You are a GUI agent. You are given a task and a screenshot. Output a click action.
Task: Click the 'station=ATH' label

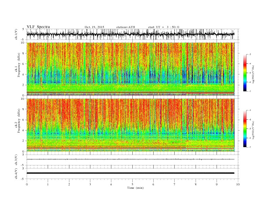pyautogui.click(x=126, y=27)
